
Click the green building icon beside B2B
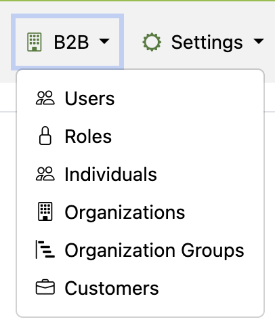[35, 42]
